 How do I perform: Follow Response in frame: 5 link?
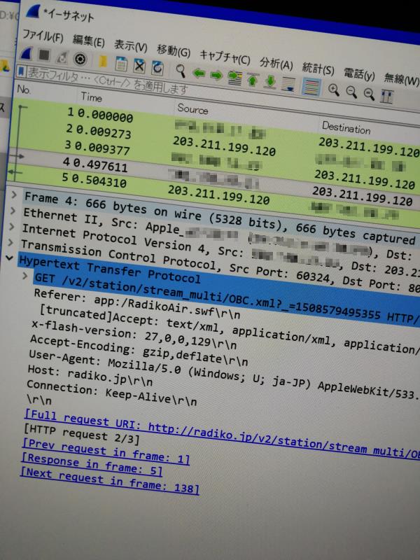point(92,464)
